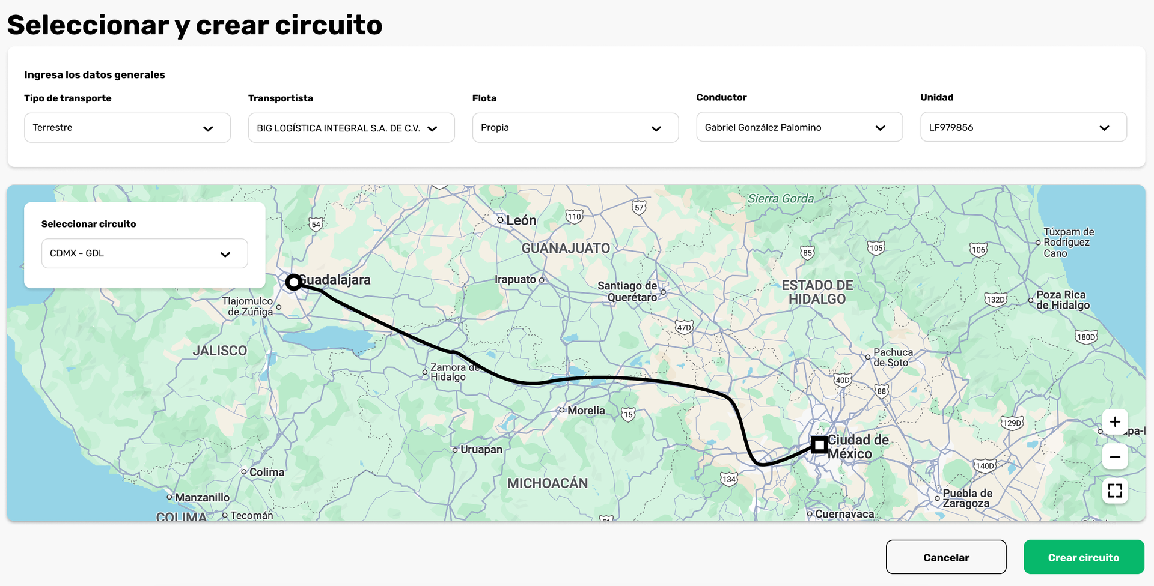Toggle map fullscreen view

[x=1115, y=491]
